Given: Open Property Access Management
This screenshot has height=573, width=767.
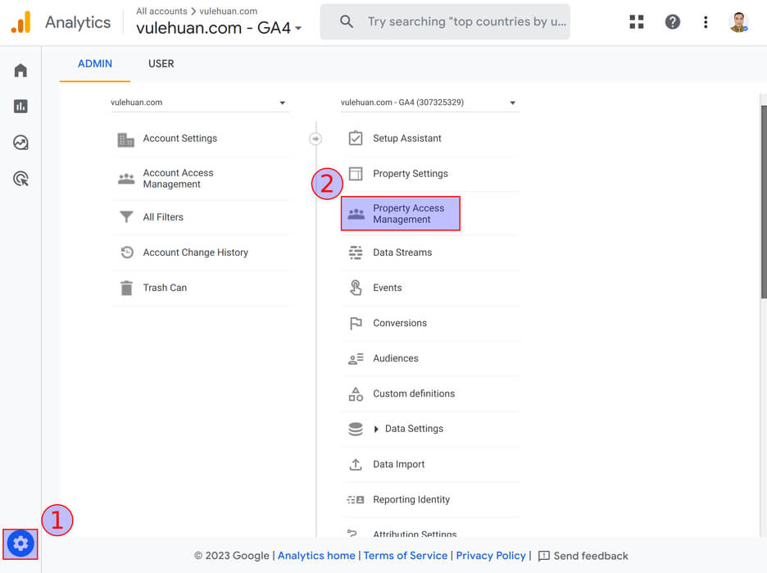Looking at the screenshot, I should 401,214.
